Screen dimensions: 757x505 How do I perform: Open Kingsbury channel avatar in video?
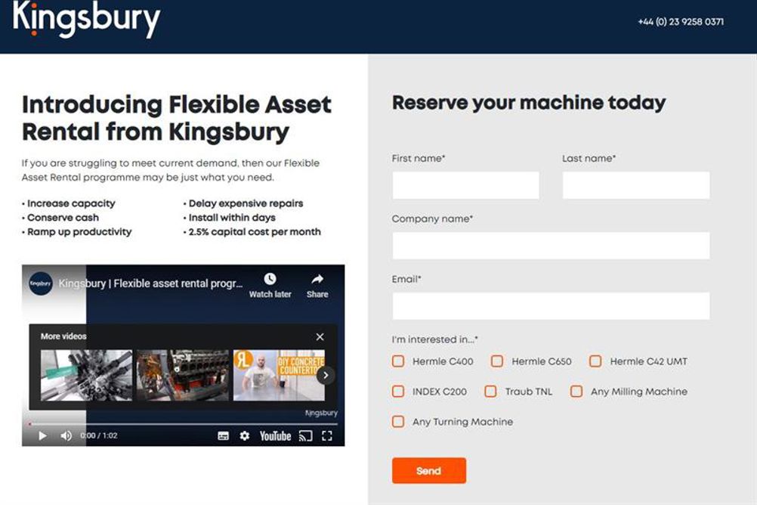click(41, 283)
